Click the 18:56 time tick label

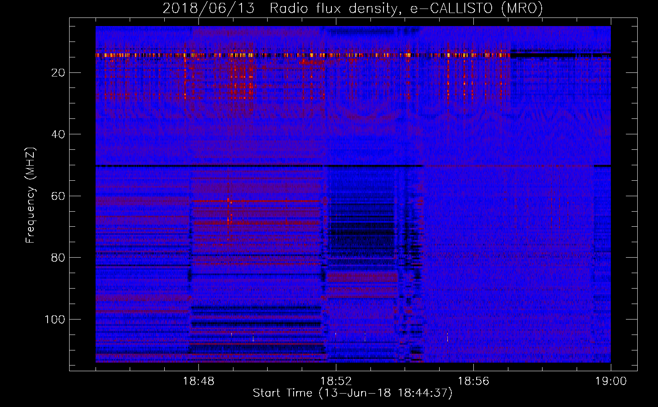pos(473,381)
